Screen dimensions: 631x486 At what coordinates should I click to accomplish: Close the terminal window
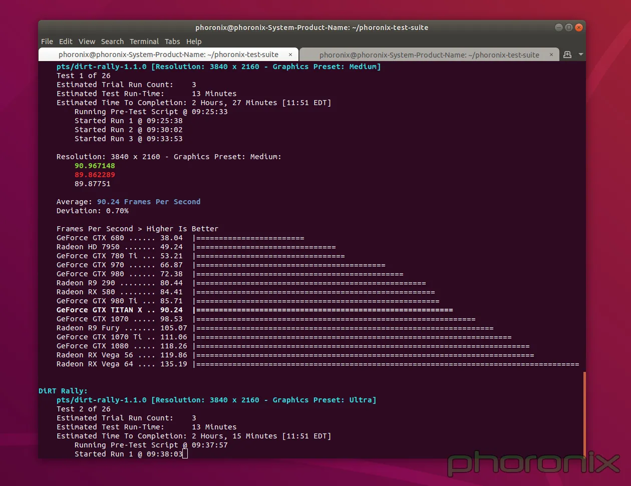(579, 28)
